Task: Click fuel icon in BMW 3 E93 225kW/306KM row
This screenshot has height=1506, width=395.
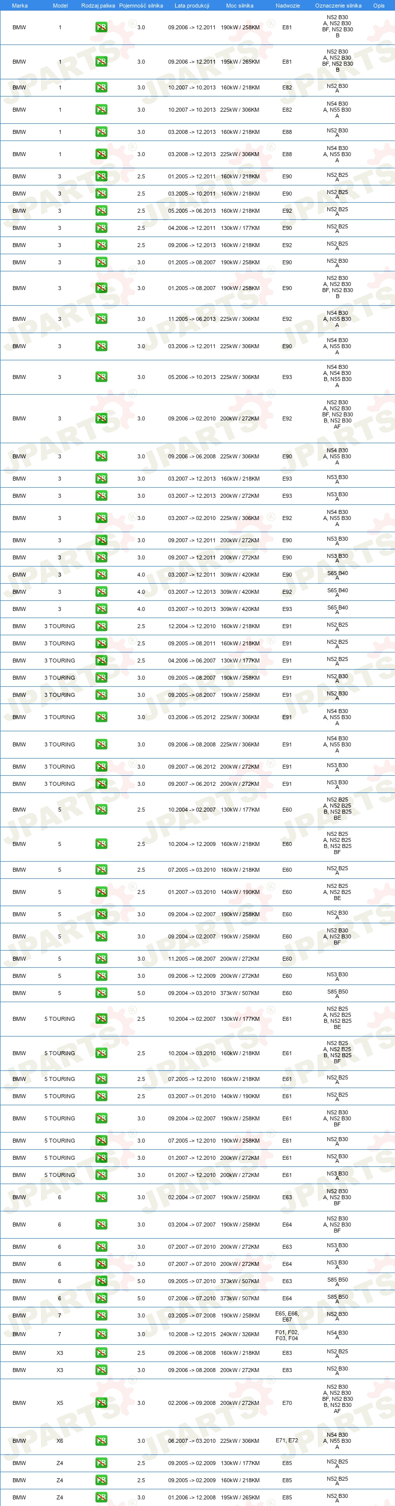Action: coord(101,376)
